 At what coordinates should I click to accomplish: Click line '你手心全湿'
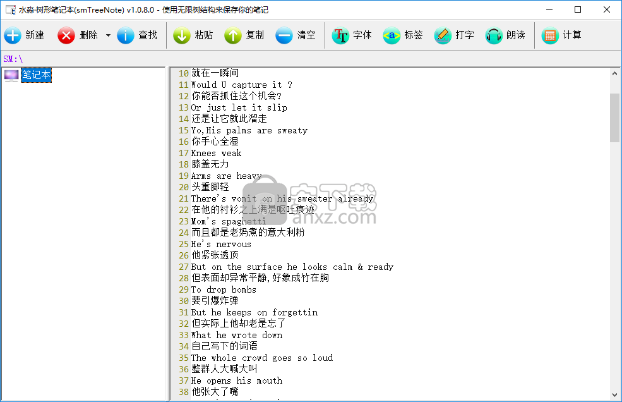pos(215,142)
